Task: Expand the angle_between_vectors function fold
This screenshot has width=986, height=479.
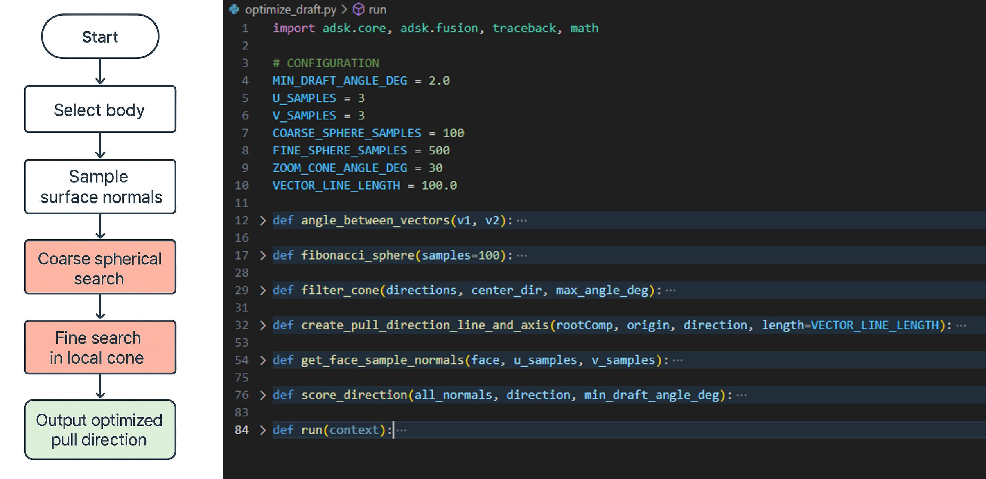Action: (x=263, y=221)
